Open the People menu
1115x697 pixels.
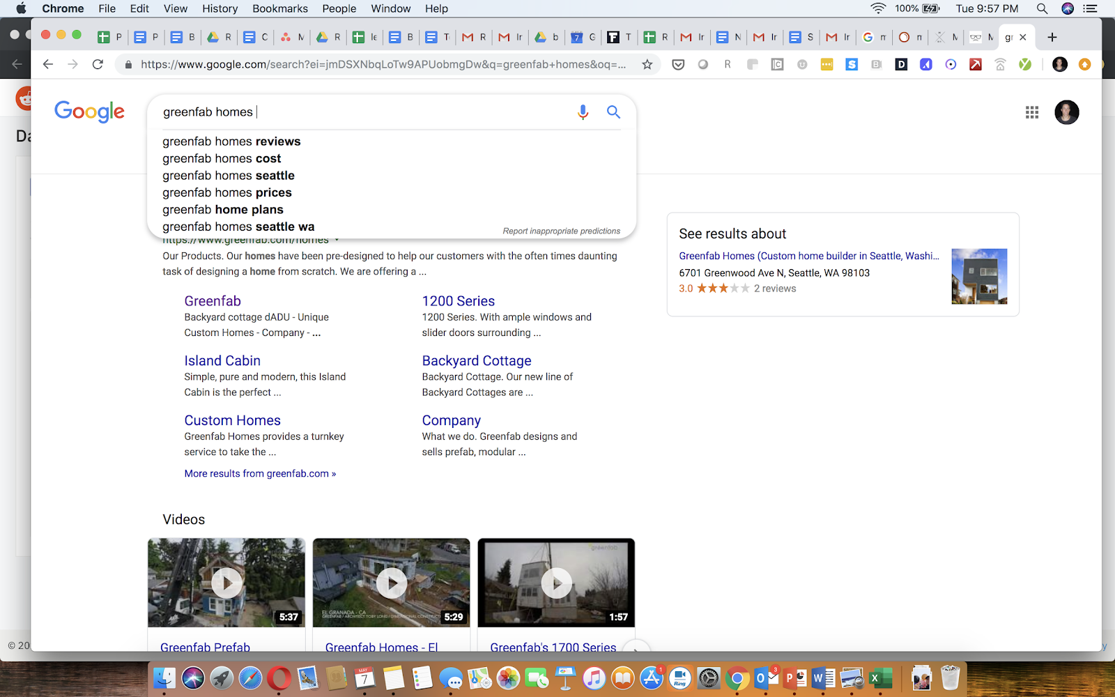pyautogui.click(x=339, y=8)
